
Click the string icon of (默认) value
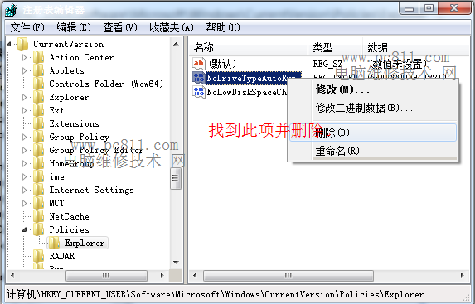point(199,64)
